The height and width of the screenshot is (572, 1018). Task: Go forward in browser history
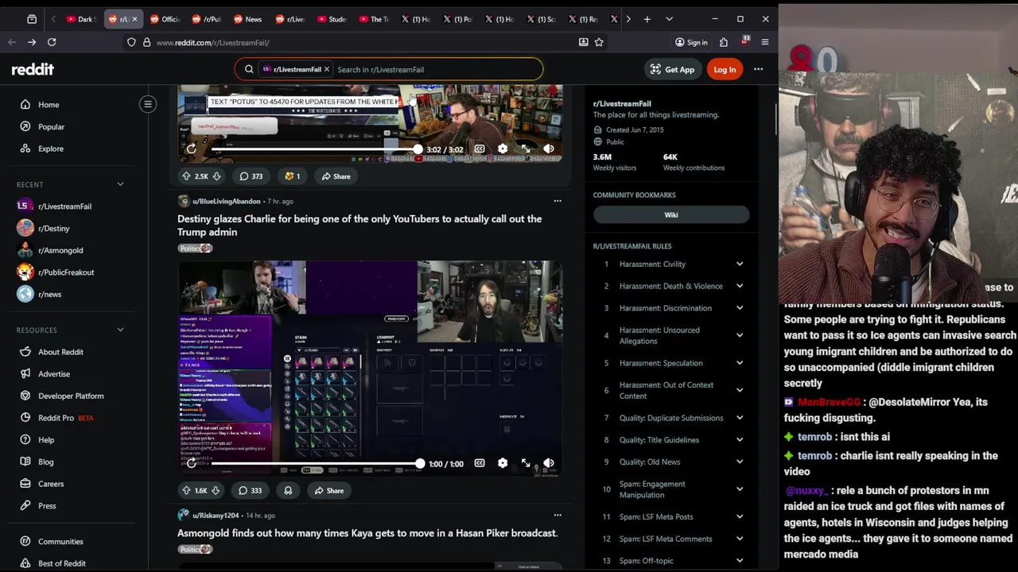(32, 42)
